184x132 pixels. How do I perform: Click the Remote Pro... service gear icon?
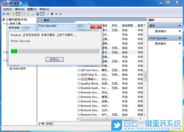78,115
